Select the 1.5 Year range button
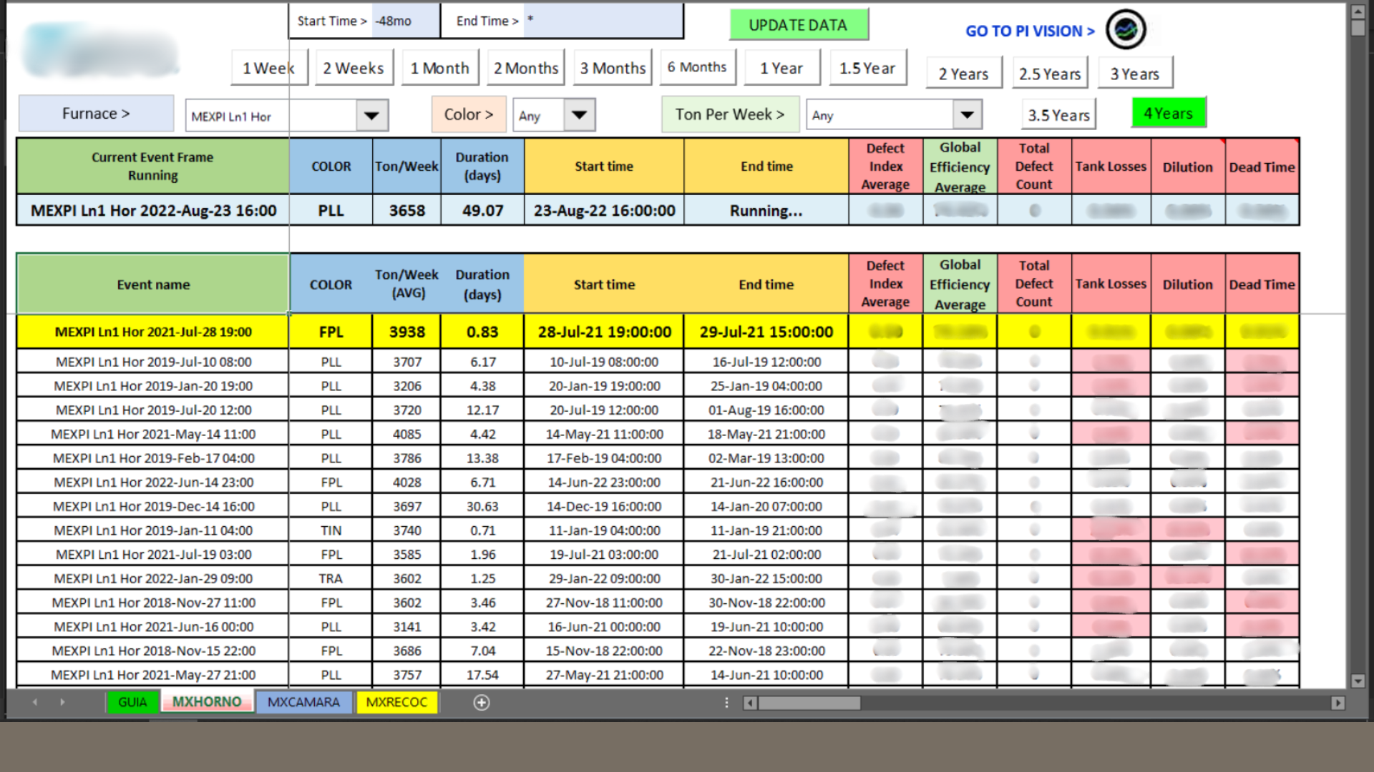The image size is (1374, 772). coord(867,68)
